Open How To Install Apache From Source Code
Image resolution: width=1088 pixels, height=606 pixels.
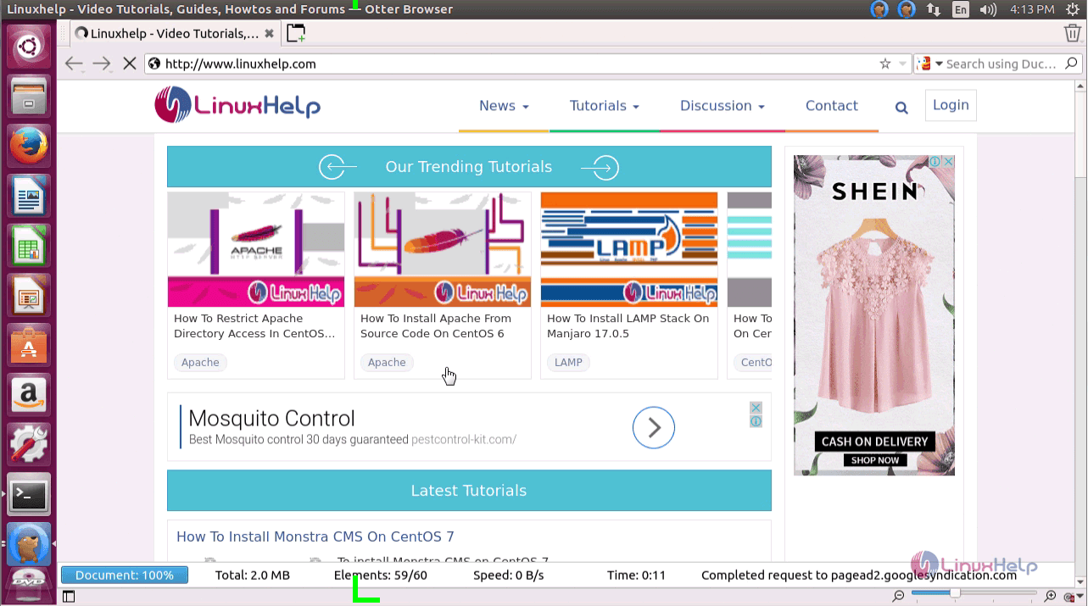click(436, 326)
